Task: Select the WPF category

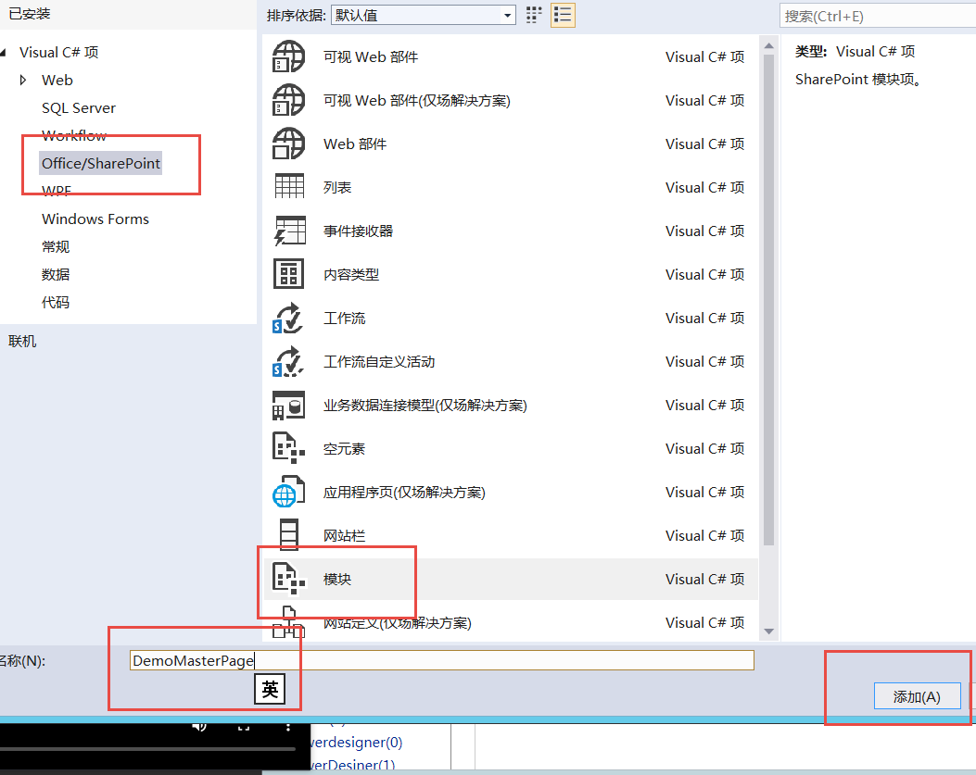Action: 57,191
